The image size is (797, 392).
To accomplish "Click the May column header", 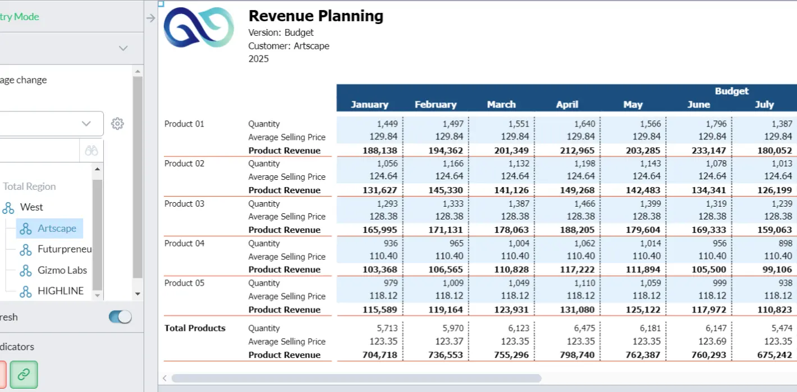I will (633, 104).
